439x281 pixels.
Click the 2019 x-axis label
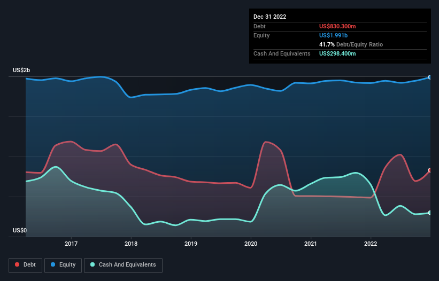click(191, 244)
